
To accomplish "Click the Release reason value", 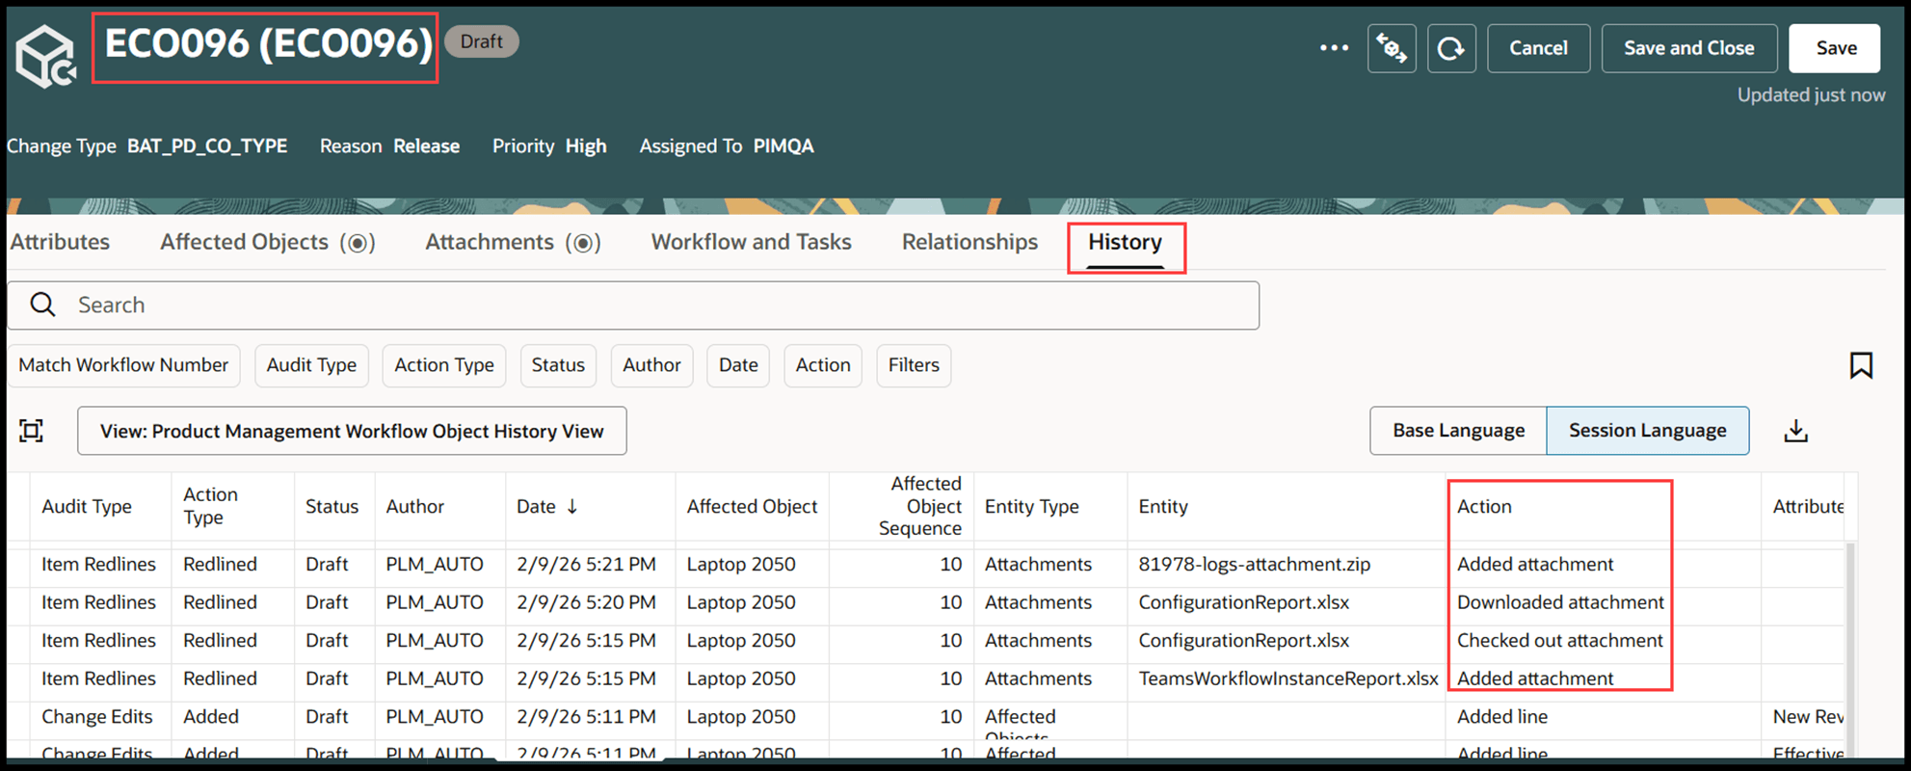I will point(426,146).
